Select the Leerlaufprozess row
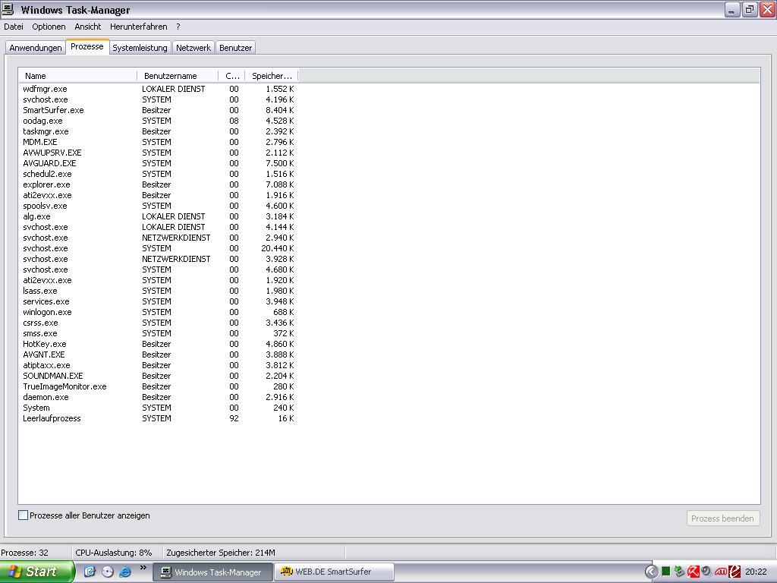777x583 pixels. [x=158, y=418]
